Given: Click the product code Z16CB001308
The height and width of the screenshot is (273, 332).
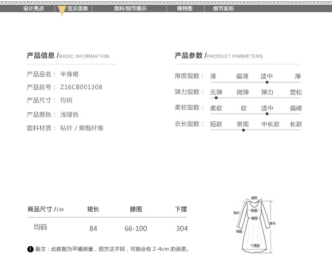Looking at the screenshot, I should pyautogui.click(x=81, y=87).
